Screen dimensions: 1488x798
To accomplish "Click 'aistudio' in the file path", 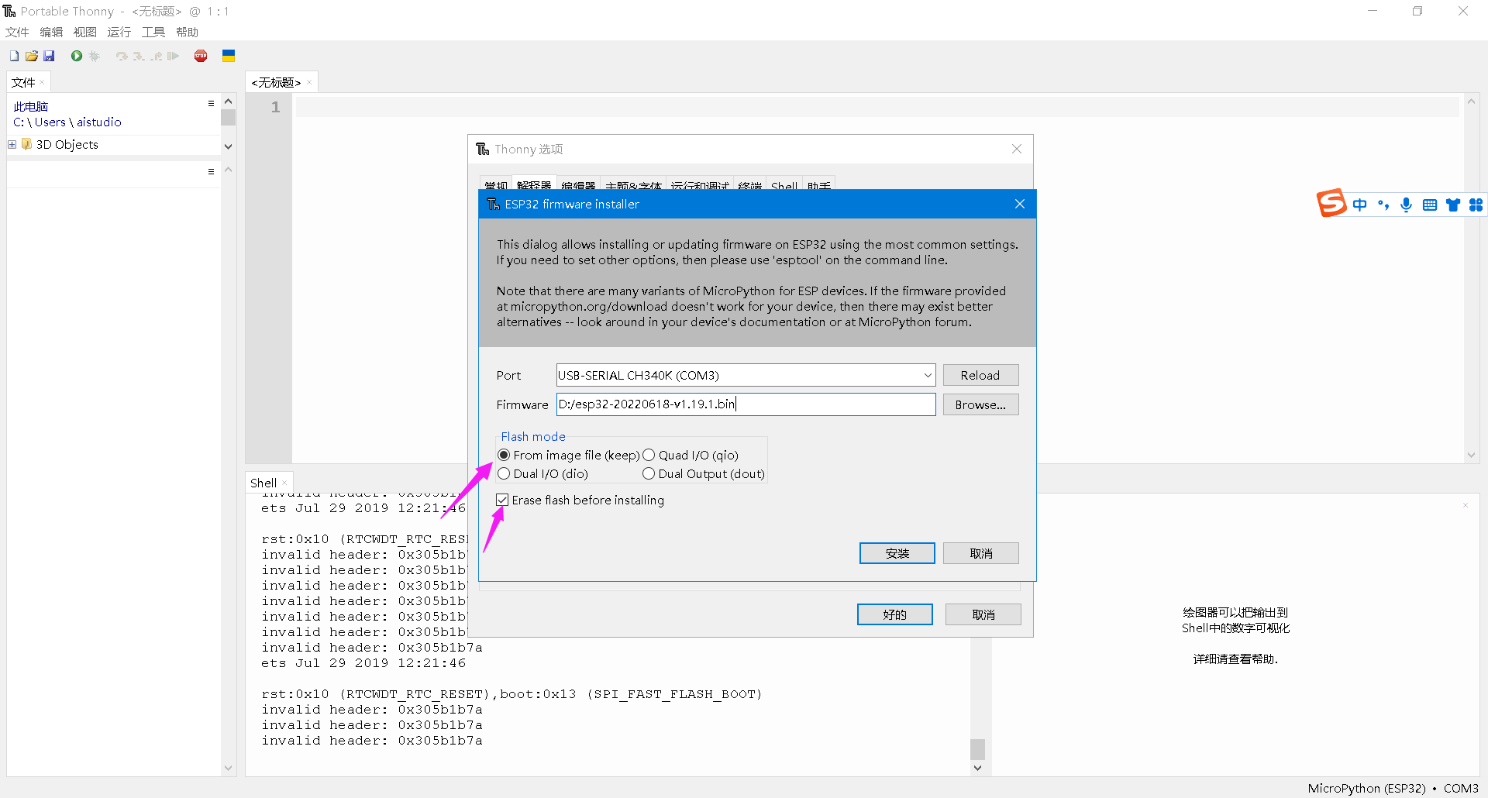I will tap(99, 122).
